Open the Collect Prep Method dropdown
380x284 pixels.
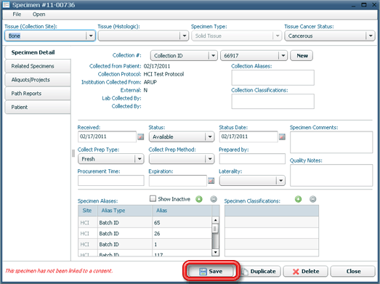210,159
